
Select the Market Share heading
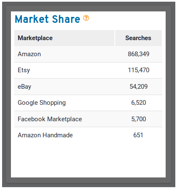(x=48, y=19)
